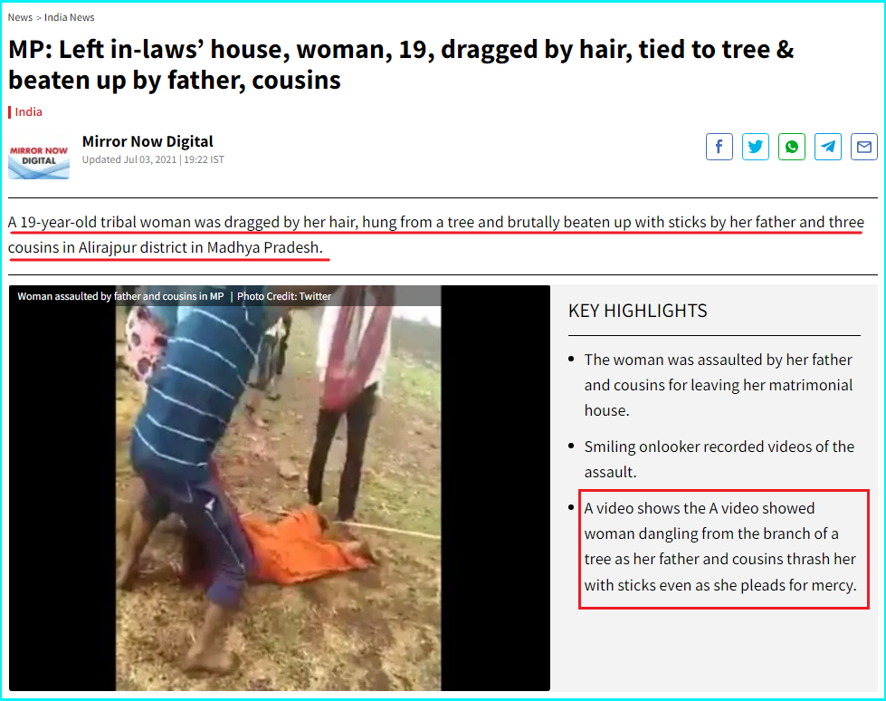Share article on Facebook icon
The height and width of the screenshot is (701, 886).
[x=719, y=147]
